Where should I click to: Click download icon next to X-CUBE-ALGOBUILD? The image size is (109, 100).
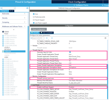pos(3,61)
